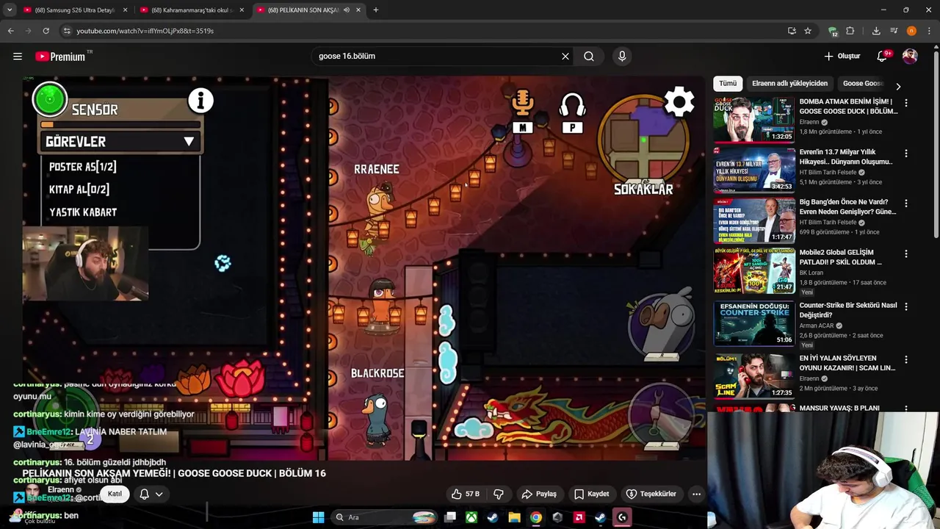
Task: Open the green extension with 12 badge
Action: [x=833, y=31]
